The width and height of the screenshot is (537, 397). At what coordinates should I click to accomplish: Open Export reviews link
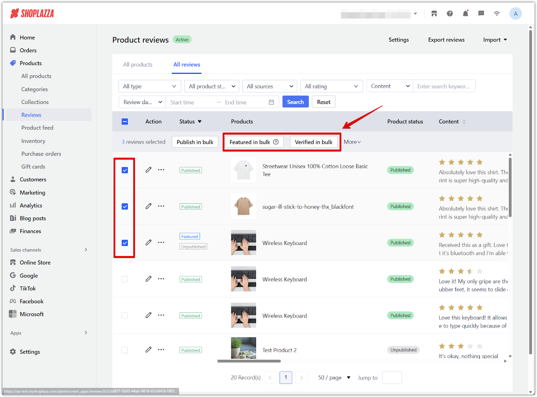click(446, 40)
